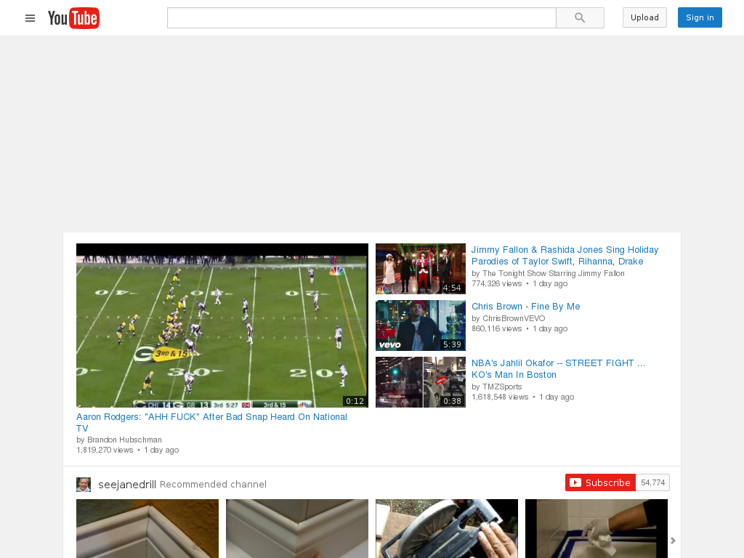This screenshot has width=744, height=558.
Task: Open the seejanedrill circular saw video thumbnail
Action: (x=447, y=528)
